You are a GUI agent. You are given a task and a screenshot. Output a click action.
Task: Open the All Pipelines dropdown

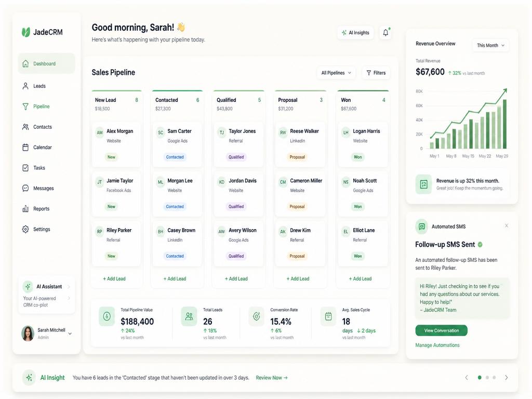pyautogui.click(x=336, y=73)
